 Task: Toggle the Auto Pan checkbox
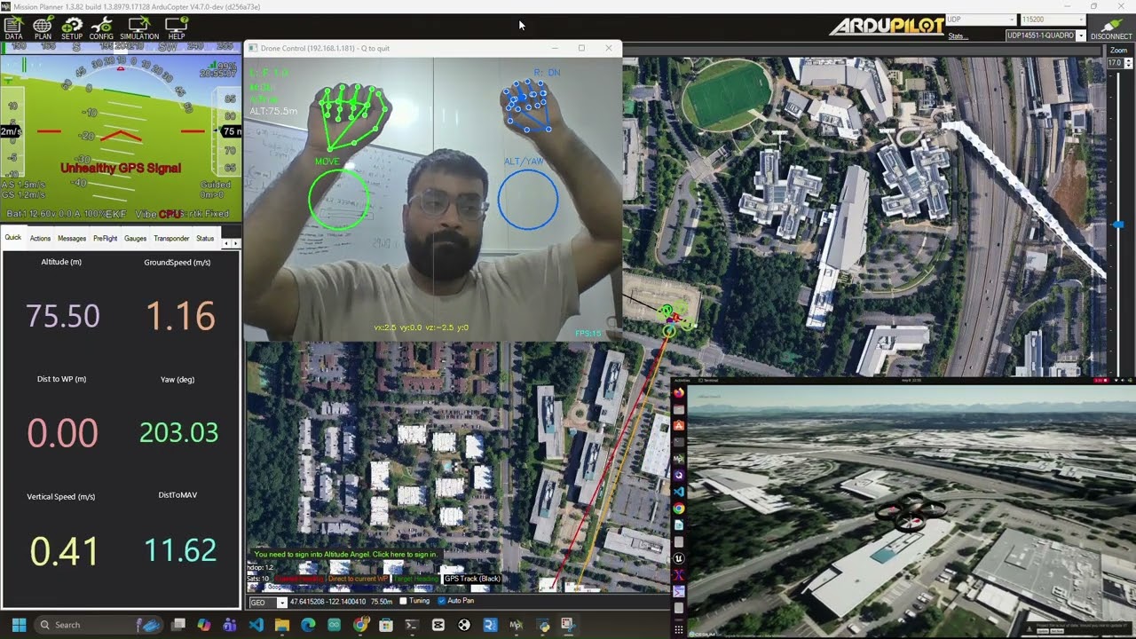pos(442,601)
